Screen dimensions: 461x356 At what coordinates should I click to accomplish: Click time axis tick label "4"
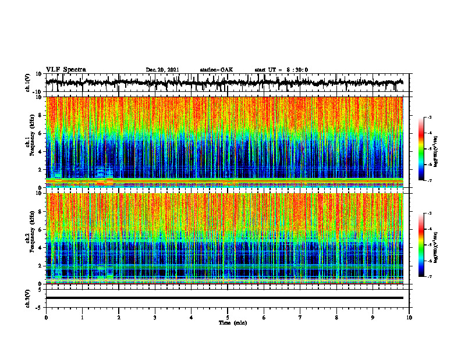pos(192,318)
